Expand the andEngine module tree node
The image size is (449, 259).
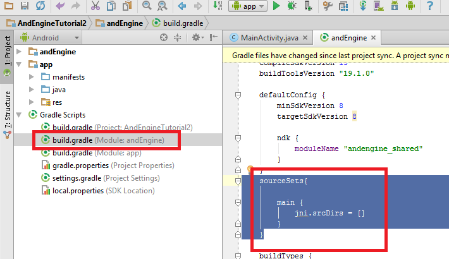pos(18,51)
